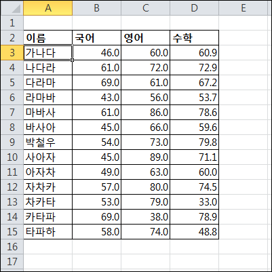Click the 78.9 value cell
This screenshot has width=272, height=272.
[195, 217]
